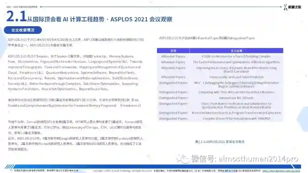
Task: Click the paragraph mentioning Cornell的研究团队
Action: pos(75,127)
